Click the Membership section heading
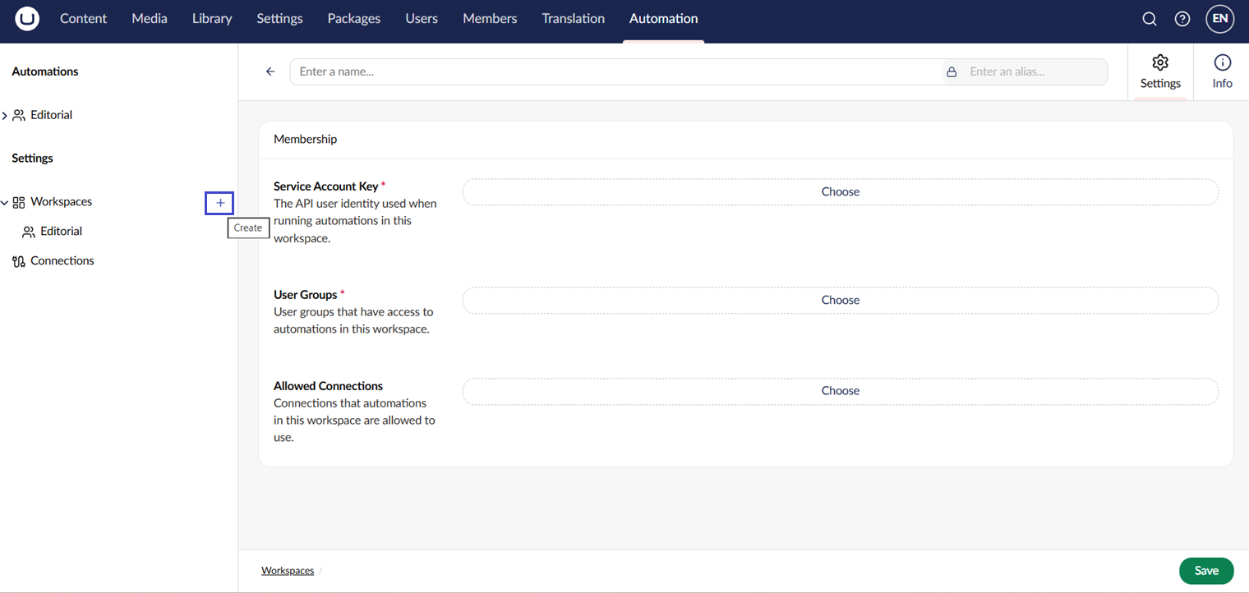This screenshot has height=593, width=1249. coord(305,140)
